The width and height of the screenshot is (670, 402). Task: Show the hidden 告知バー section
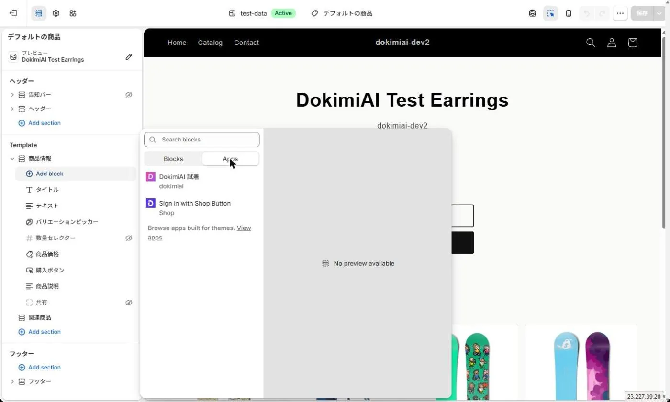pyautogui.click(x=129, y=95)
